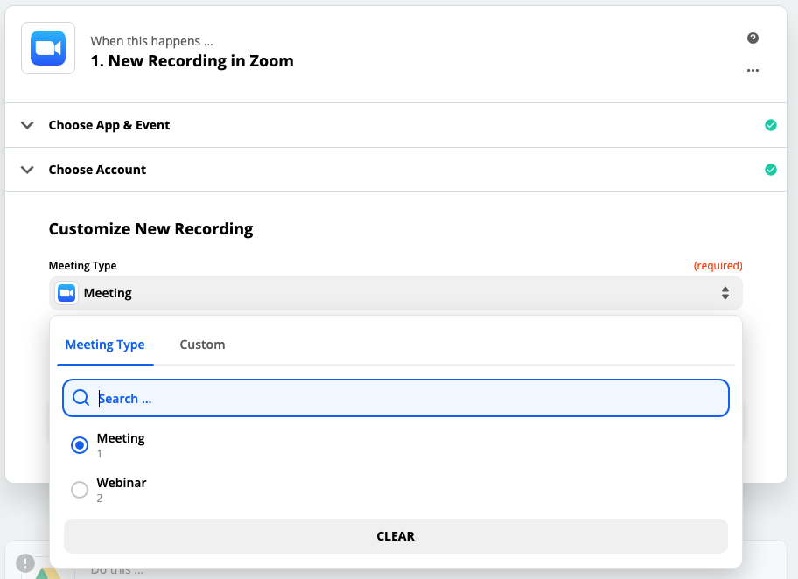Click the green checkmark beside Choose App & Event

tap(771, 125)
